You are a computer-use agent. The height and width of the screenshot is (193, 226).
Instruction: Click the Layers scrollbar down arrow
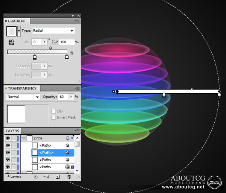[x=77, y=171]
